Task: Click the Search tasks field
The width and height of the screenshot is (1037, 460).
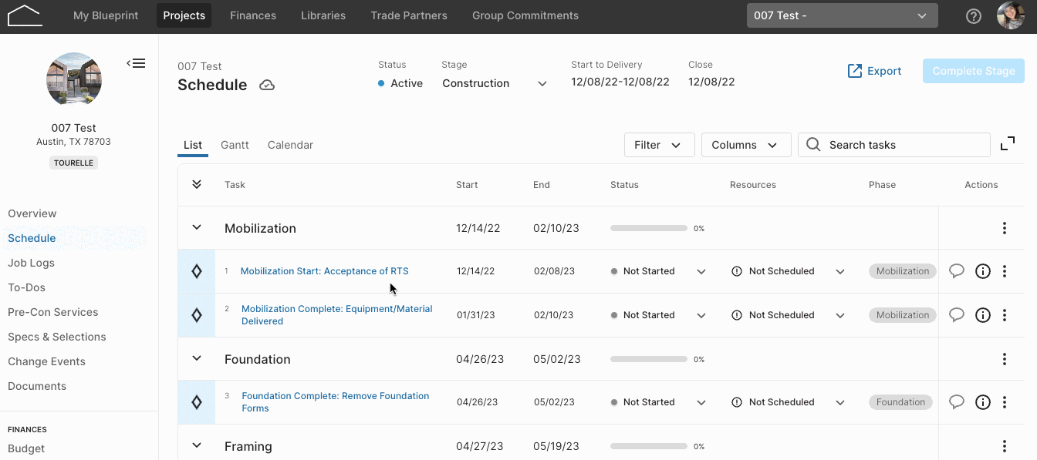Action: [894, 145]
